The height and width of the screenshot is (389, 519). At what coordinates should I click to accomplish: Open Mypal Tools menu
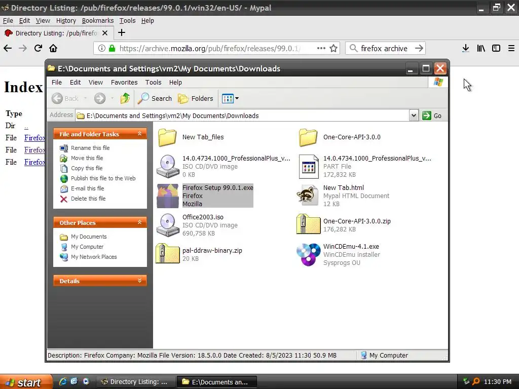(x=127, y=20)
